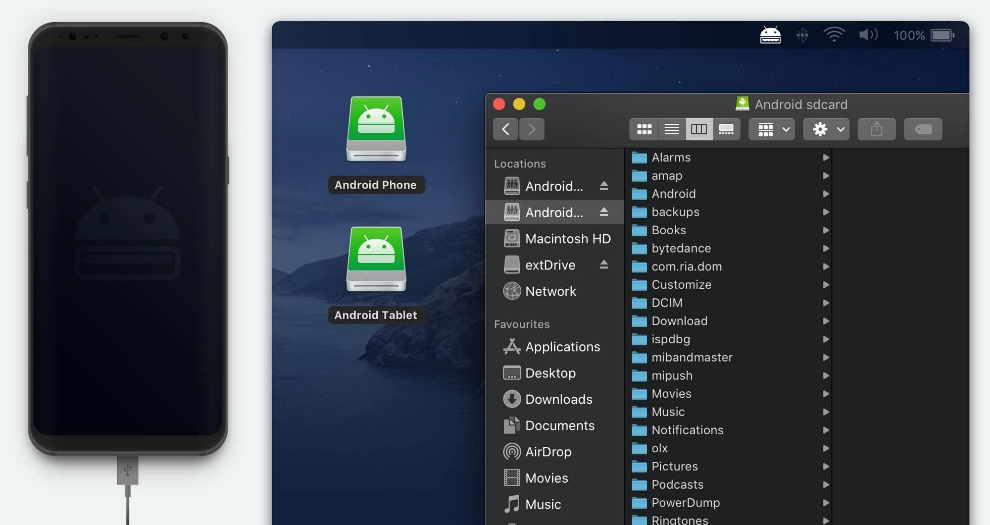Eject the selected Android volume in sidebar

click(x=604, y=212)
